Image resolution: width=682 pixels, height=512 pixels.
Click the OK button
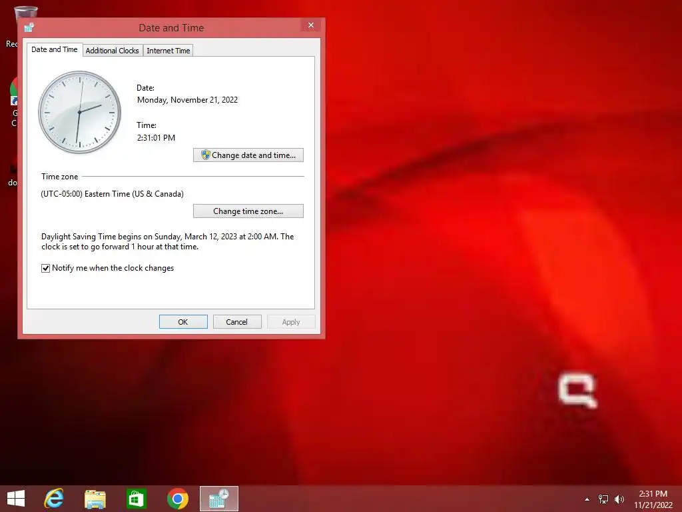pos(183,322)
